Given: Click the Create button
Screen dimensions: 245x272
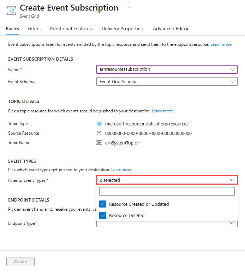Looking at the screenshot, I should [x=20, y=261].
